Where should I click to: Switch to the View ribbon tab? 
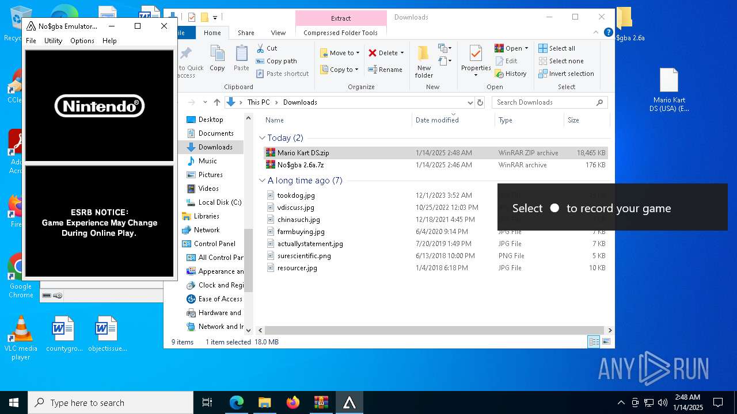278,33
